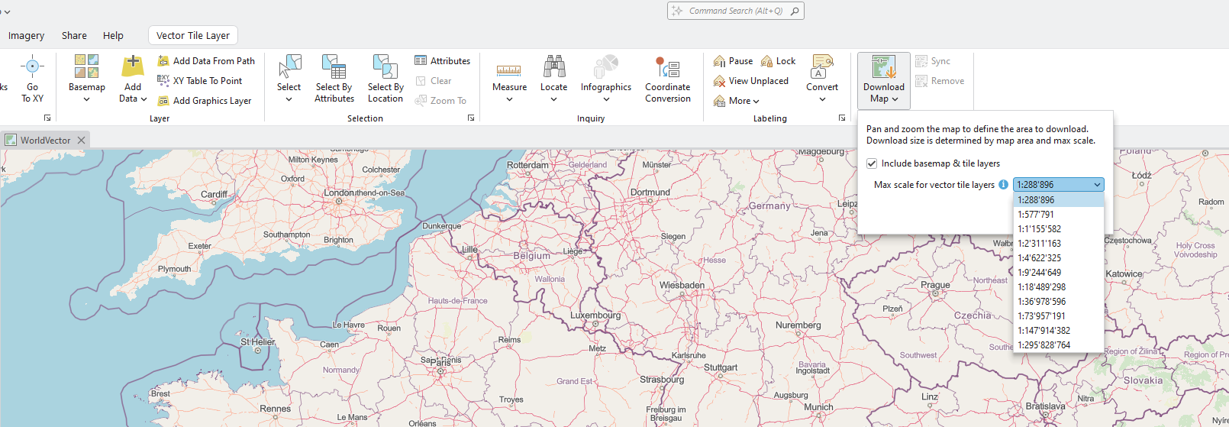Open Coordinate Conversion
This screenshot has height=427, width=1229.
click(x=668, y=79)
